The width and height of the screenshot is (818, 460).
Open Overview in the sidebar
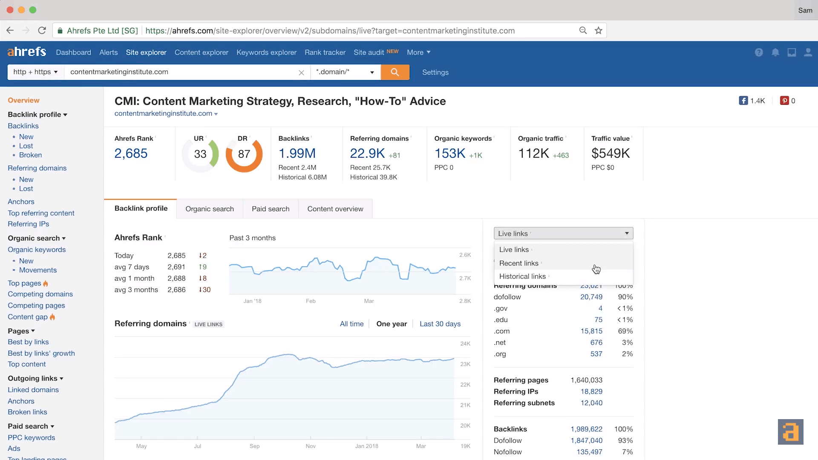pyautogui.click(x=23, y=100)
